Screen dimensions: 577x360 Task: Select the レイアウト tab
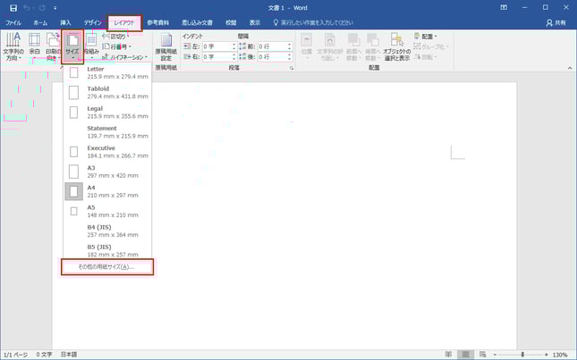pyautogui.click(x=124, y=22)
